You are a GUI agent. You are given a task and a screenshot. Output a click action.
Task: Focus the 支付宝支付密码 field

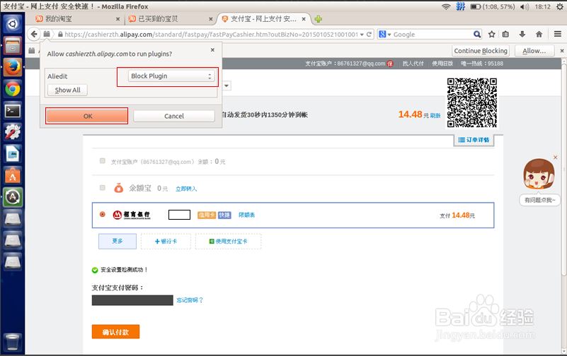click(132, 300)
